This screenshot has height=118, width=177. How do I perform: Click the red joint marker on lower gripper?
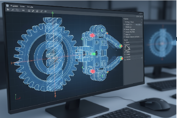click(92, 71)
